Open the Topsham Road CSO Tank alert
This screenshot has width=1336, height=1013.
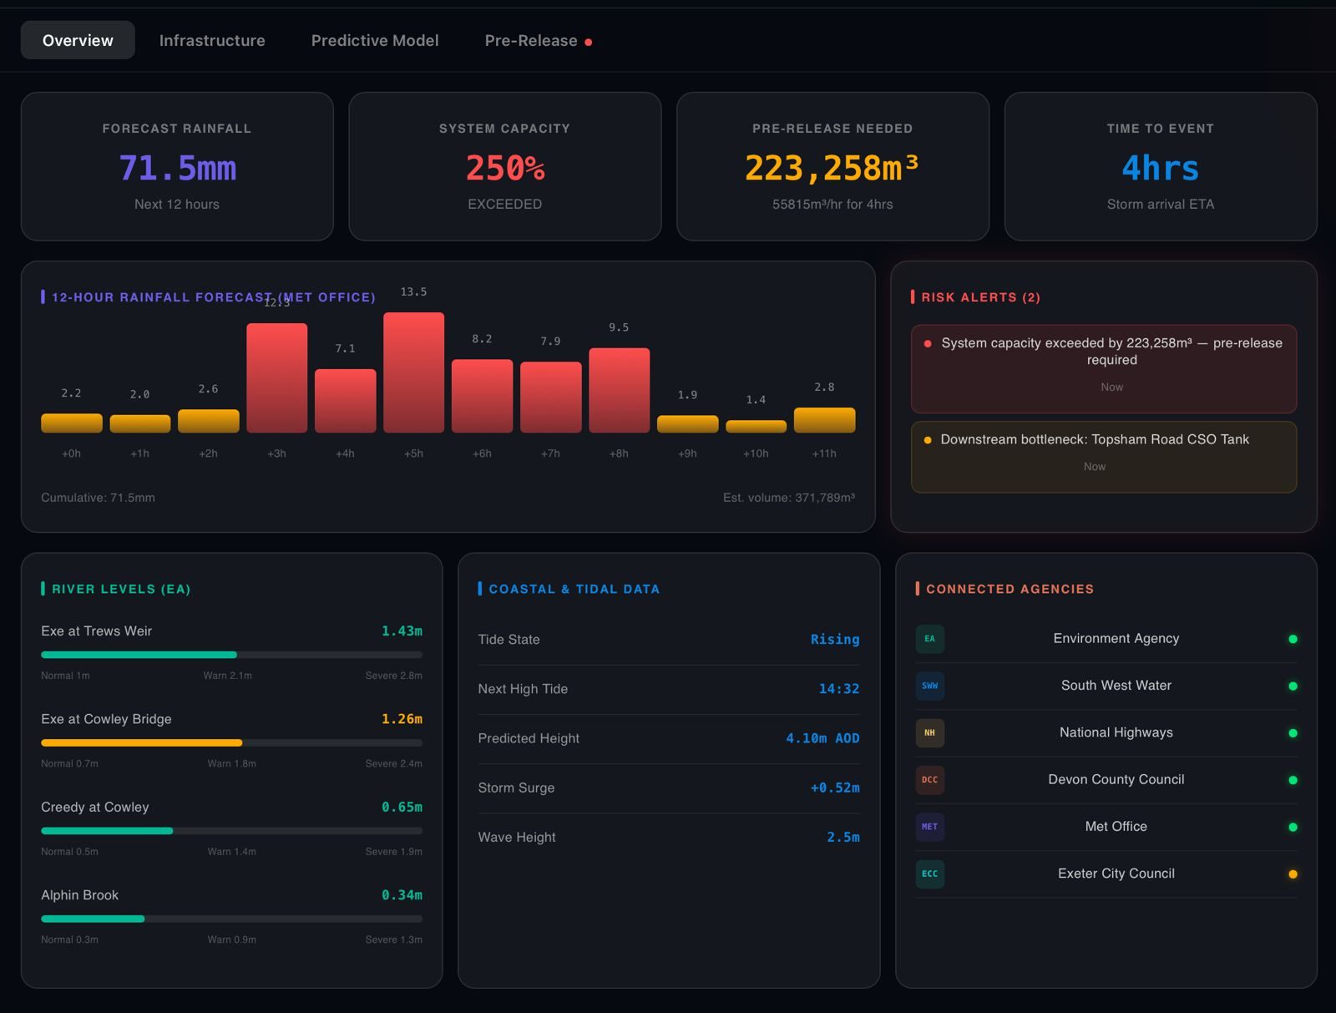(x=1104, y=457)
